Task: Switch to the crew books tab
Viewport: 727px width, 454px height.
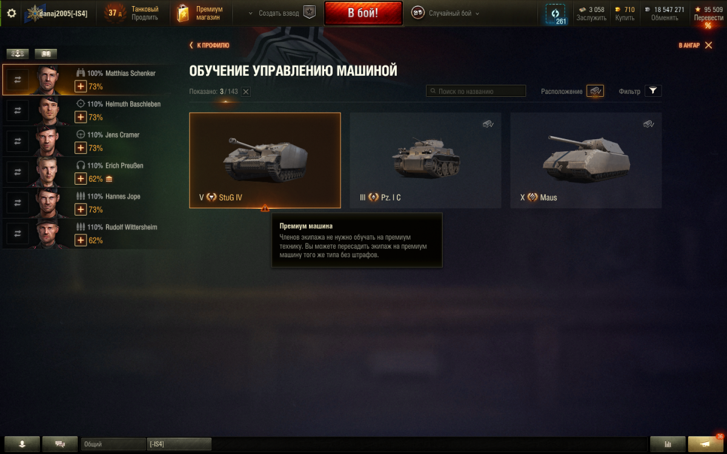Action: 45,54
